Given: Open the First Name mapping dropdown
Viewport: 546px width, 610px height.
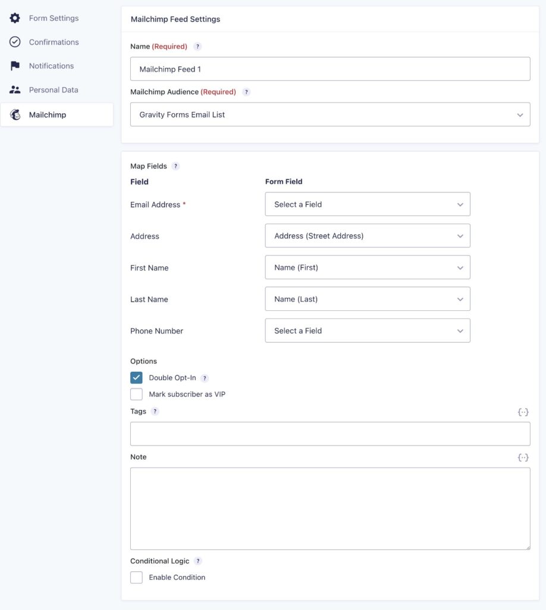Looking at the screenshot, I should 368,267.
